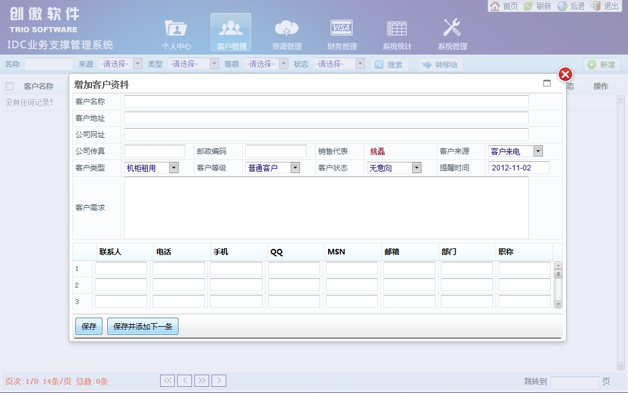Click the main list scroll-up arrow

(621, 99)
